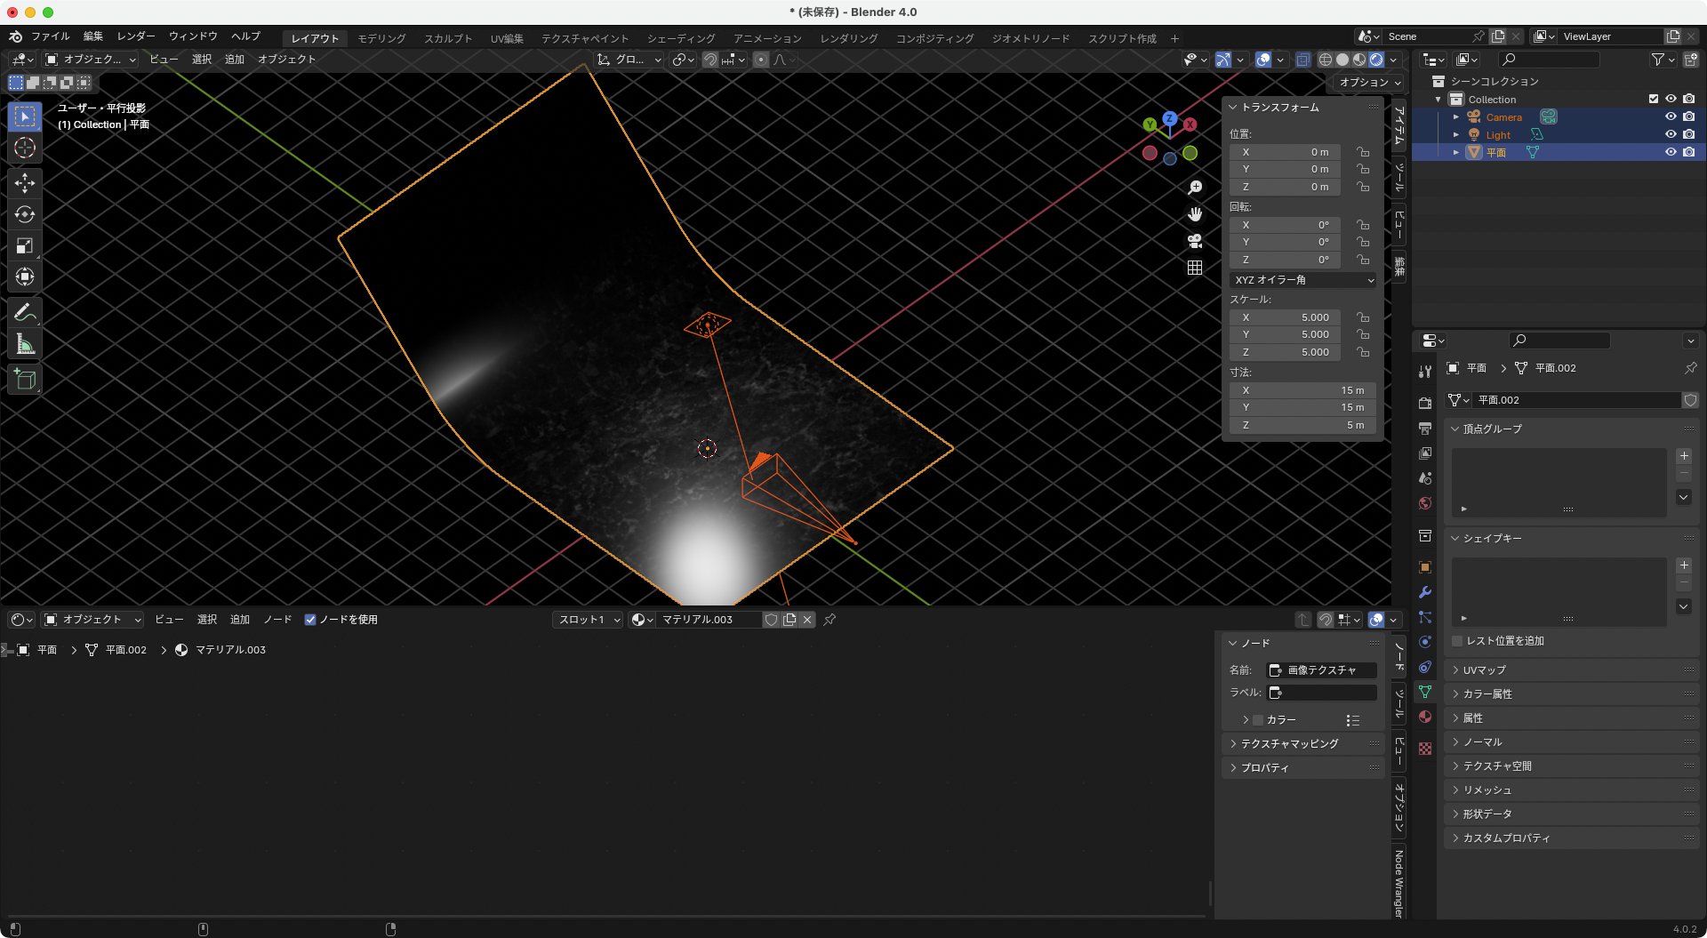Viewport: 1707px width, 938px height.
Task: Toggle the ノードを使用 checkbox
Action: [311, 620]
